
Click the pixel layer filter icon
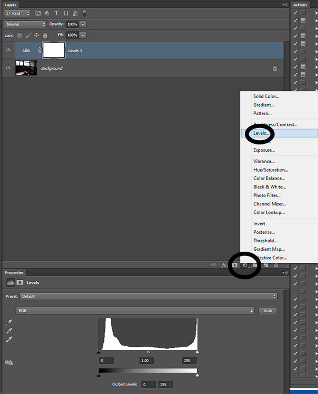pos(38,13)
